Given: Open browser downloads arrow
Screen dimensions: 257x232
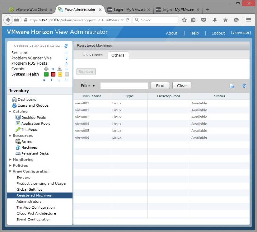Looking at the screenshot, I should (x=215, y=20).
